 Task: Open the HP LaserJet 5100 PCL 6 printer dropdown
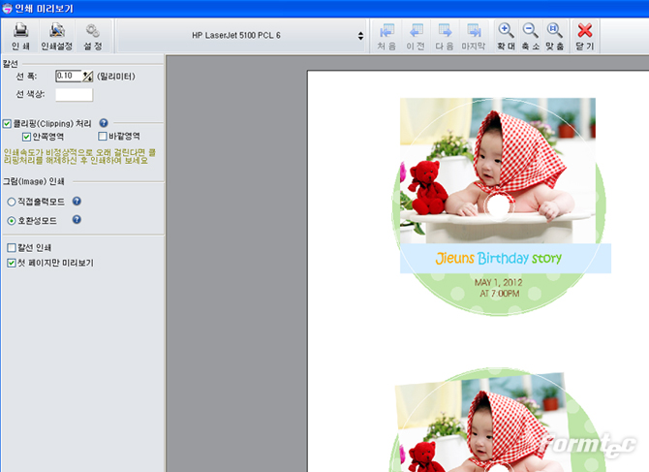[241, 36]
